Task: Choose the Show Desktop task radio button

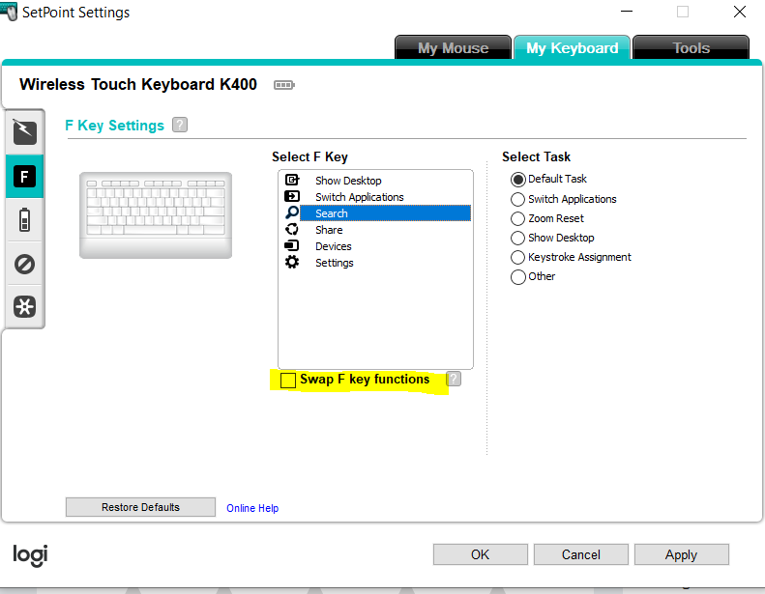Action: (517, 238)
